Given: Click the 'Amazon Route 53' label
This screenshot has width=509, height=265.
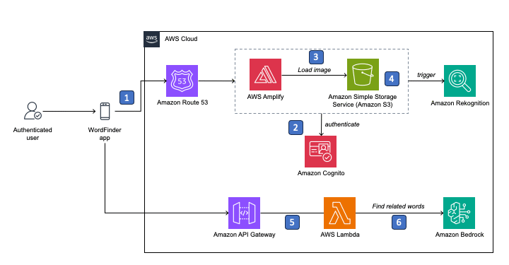Looking at the screenshot, I should click(x=182, y=102).
